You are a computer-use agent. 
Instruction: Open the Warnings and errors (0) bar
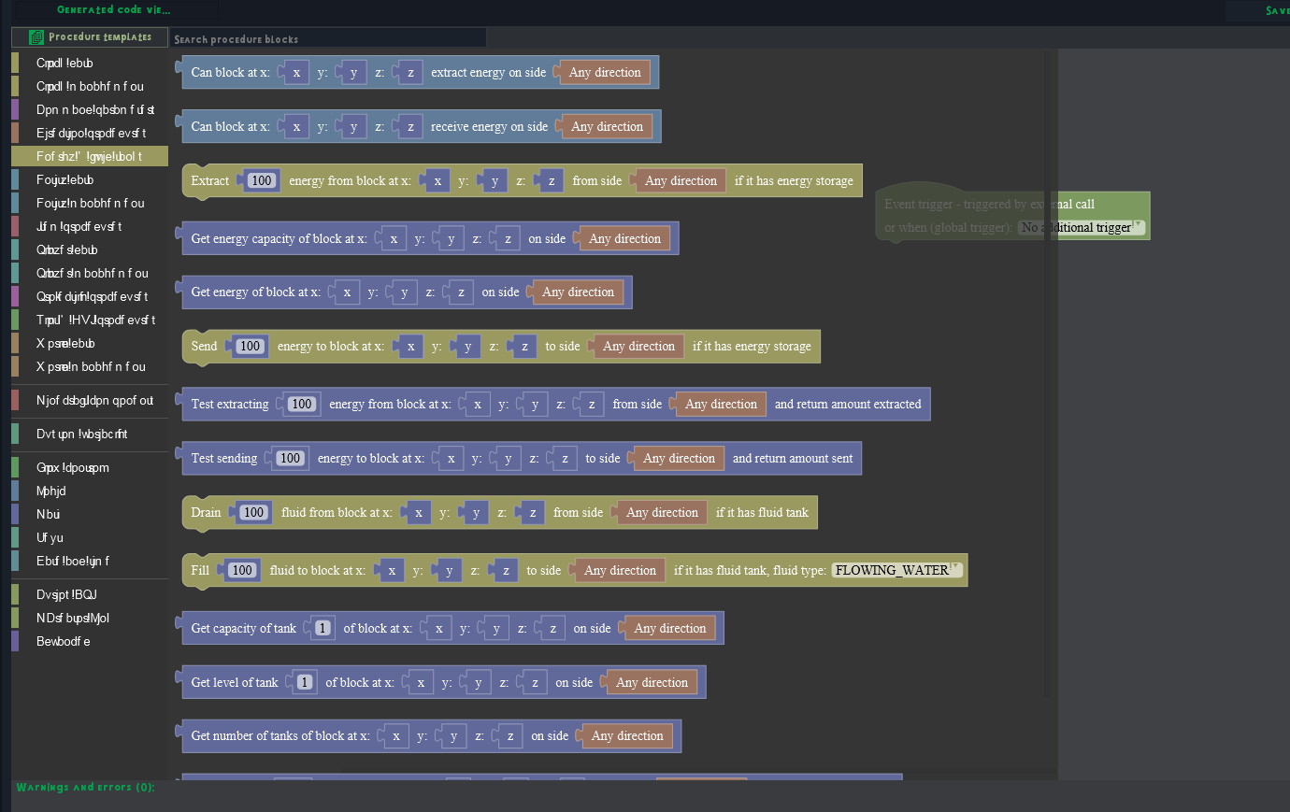(x=86, y=788)
